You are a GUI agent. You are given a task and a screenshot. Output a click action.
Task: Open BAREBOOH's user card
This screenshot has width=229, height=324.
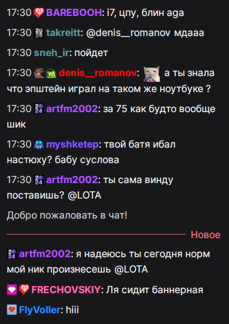(74, 13)
